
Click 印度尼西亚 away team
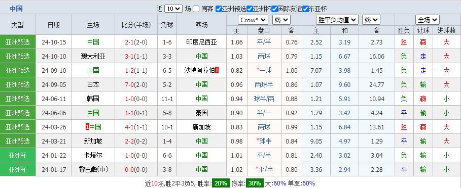201,42
